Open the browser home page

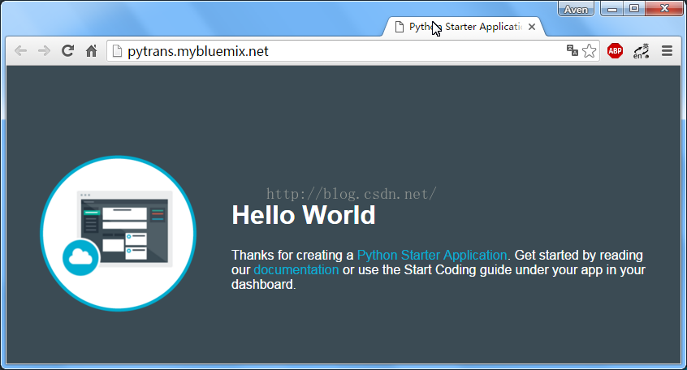(91, 51)
